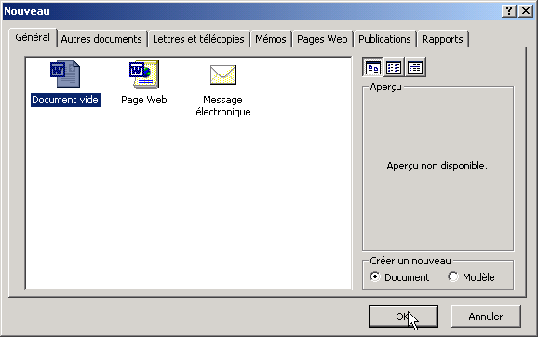This screenshot has width=538, height=337.
Task: Confirm with the OK button
Action: coord(403,317)
